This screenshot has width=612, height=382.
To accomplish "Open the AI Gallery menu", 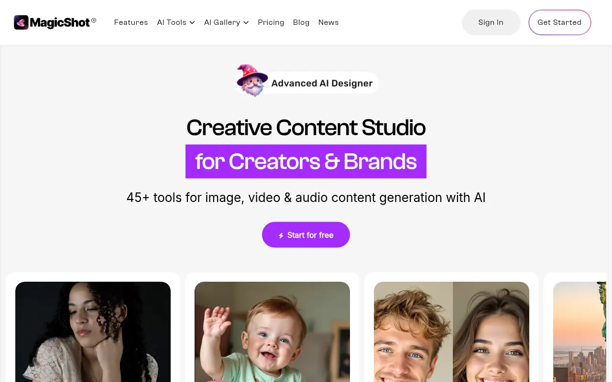I will click(227, 22).
